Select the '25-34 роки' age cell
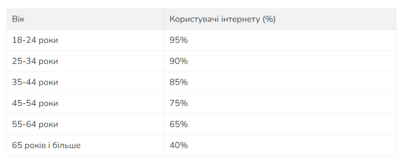 coord(85,61)
